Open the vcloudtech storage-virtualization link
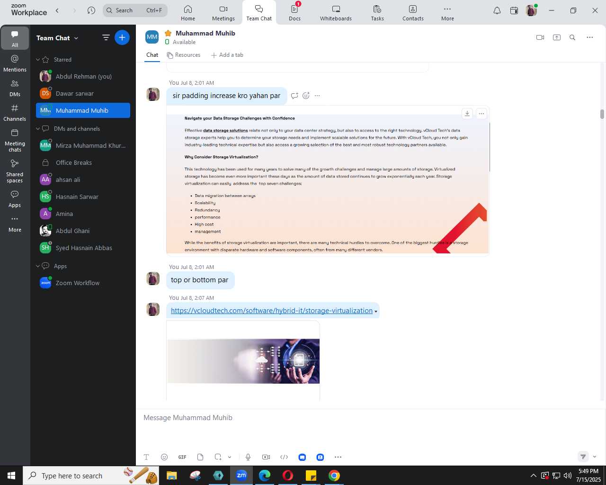This screenshot has width=606, height=485. (x=271, y=311)
